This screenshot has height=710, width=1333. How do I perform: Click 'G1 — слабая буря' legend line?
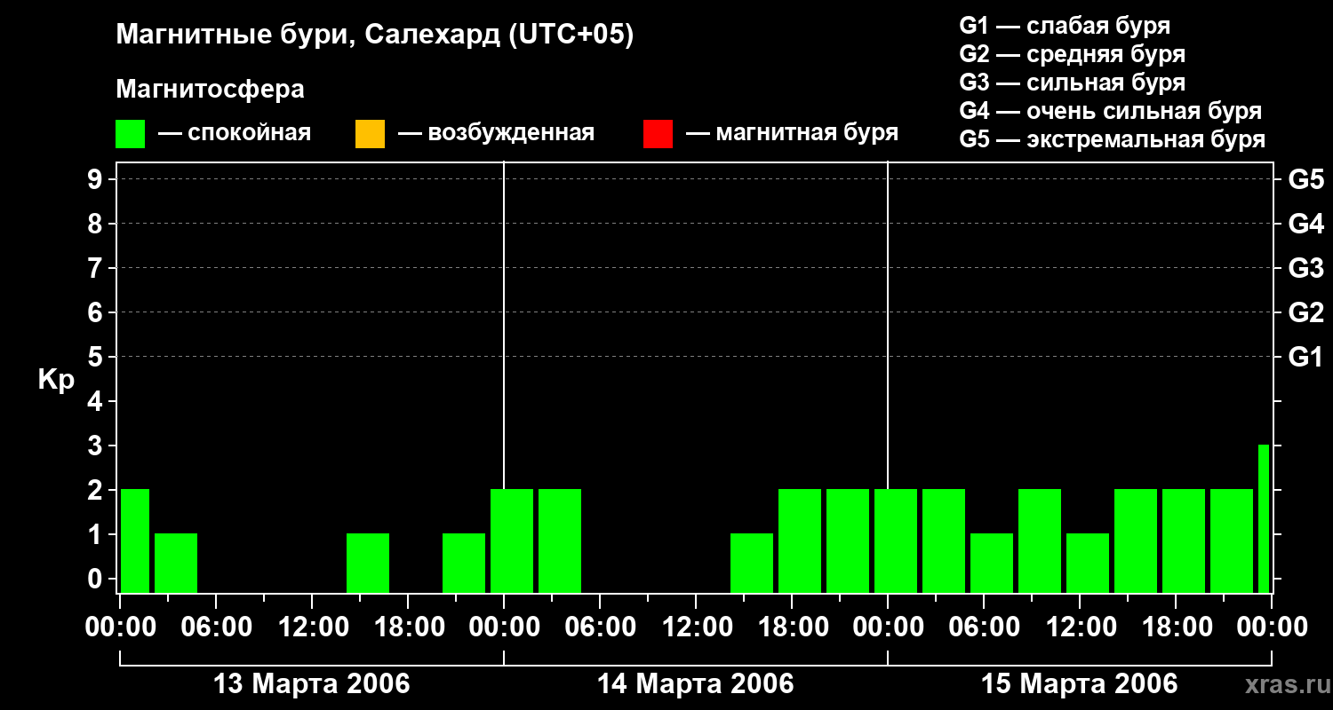coord(1066,26)
